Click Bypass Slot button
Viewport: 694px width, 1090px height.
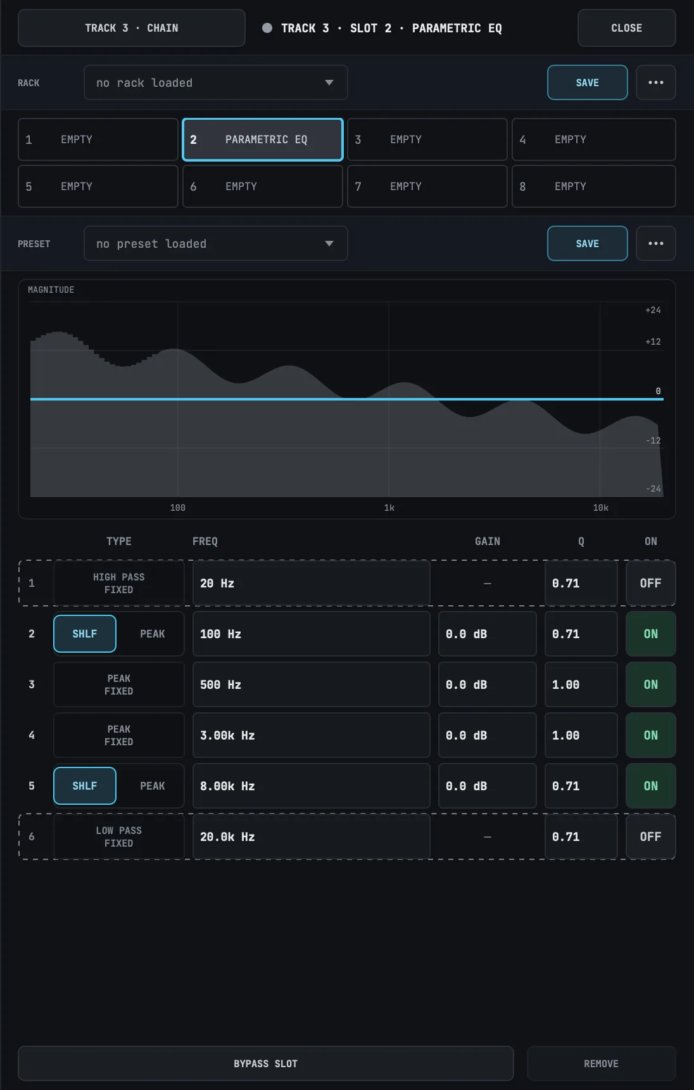click(x=266, y=1063)
